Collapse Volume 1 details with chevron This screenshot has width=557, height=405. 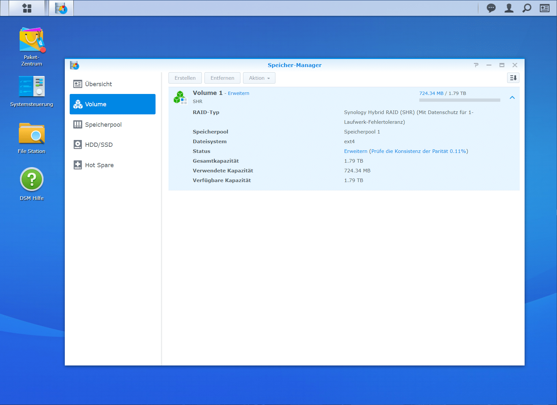coord(512,98)
